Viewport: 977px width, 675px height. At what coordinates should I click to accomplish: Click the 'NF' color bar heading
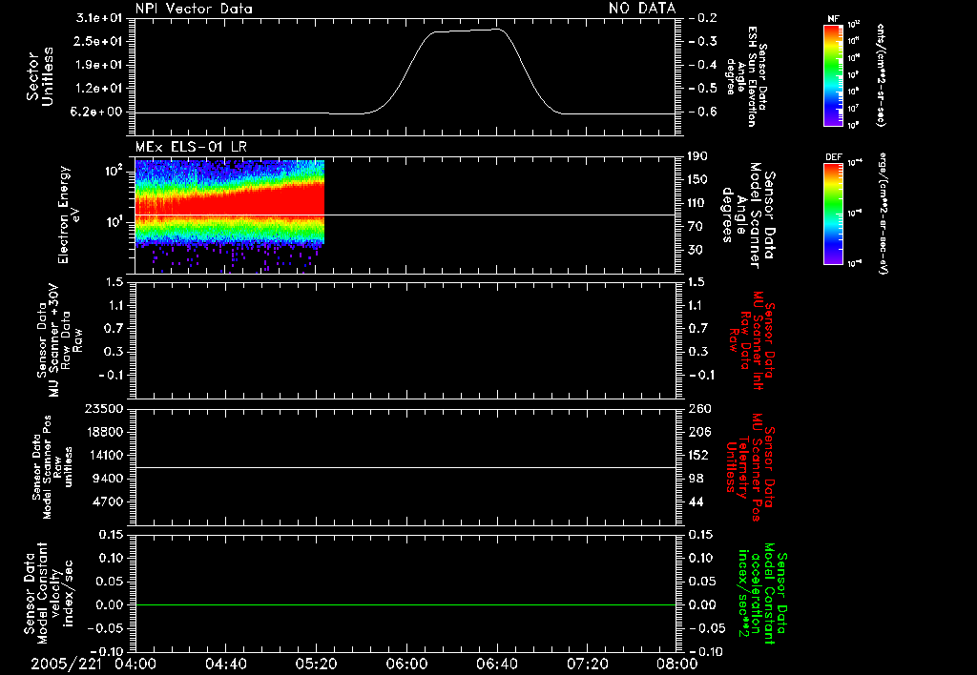click(833, 19)
